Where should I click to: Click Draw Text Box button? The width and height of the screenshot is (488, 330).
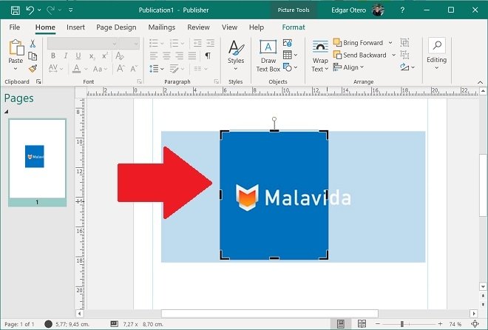268,56
